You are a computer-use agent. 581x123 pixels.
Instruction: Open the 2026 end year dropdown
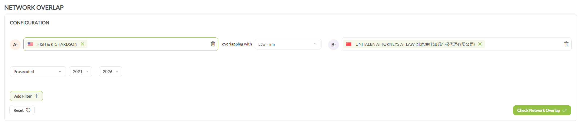coord(111,72)
